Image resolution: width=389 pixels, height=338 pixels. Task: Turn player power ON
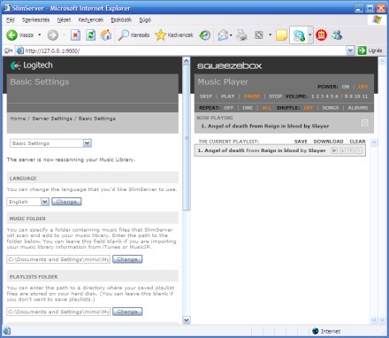coord(346,87)
